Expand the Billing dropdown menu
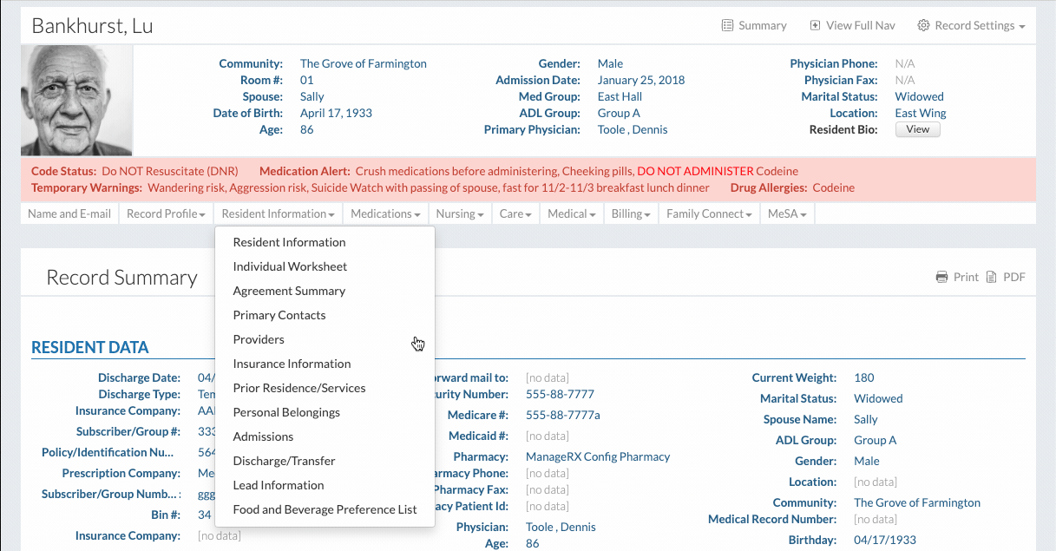The height and width of the screenshot is (551, 1056). click(631, 213)
